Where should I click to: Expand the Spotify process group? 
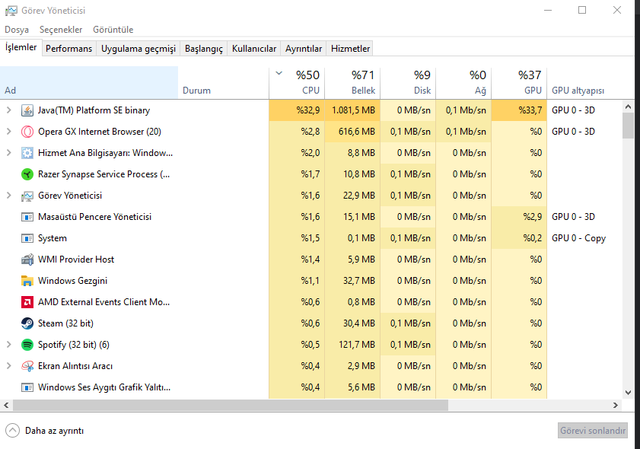click(9, 345)
